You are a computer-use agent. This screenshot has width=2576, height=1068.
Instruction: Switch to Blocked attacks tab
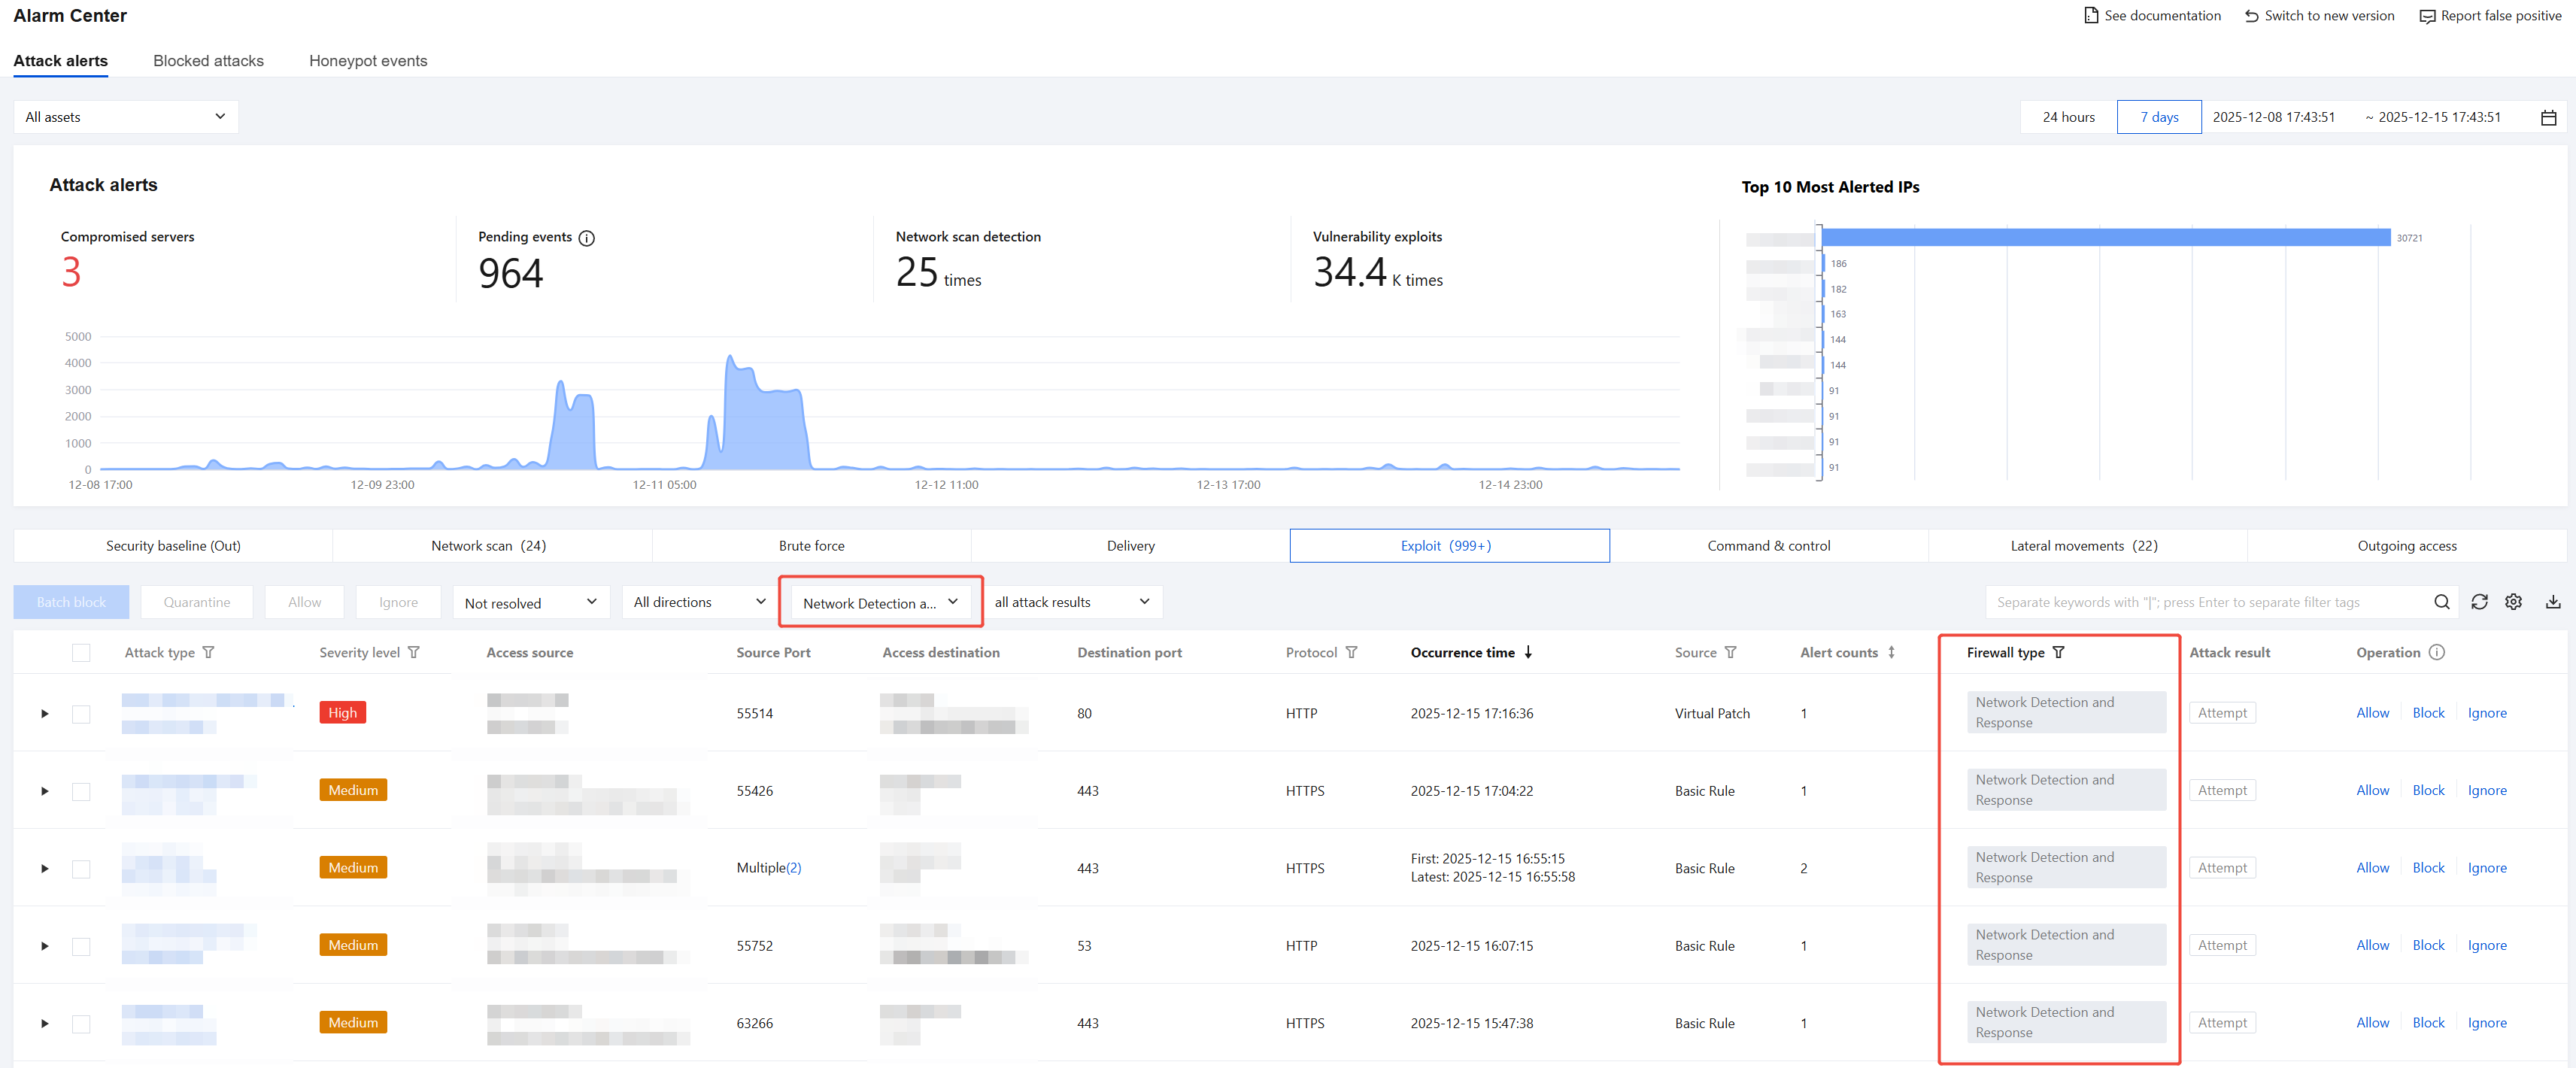coord(208,61)
